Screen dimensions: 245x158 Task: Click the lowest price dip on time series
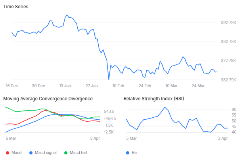pyautogui.click(x=109, y=79)
